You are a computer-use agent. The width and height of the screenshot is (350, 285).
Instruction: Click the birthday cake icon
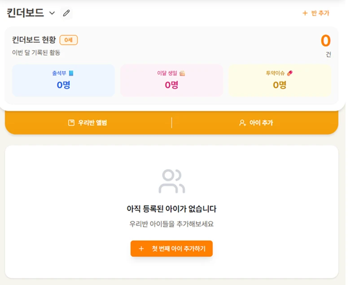pos(182,73)
